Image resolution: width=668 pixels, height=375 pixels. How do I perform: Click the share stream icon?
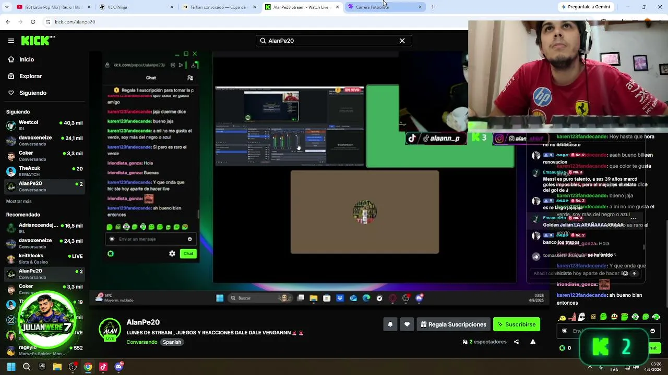516,342
